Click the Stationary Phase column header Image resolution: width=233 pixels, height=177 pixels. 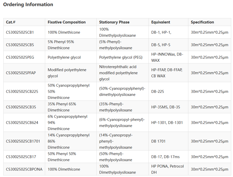(114, 22)
